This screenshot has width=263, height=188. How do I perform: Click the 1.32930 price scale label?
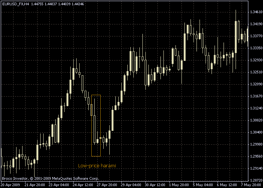[256, 60]
